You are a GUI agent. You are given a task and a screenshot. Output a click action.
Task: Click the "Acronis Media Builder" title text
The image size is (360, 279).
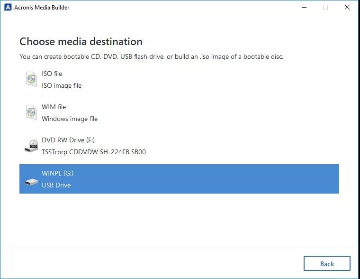click(42, 7)
